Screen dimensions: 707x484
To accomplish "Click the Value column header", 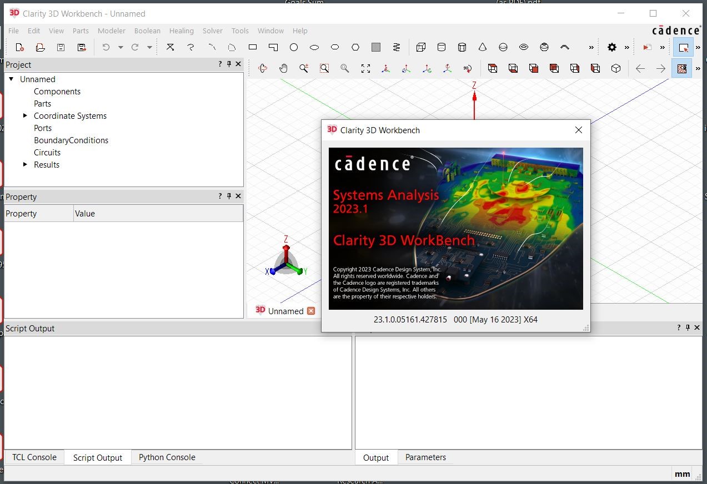I will 158,214.
